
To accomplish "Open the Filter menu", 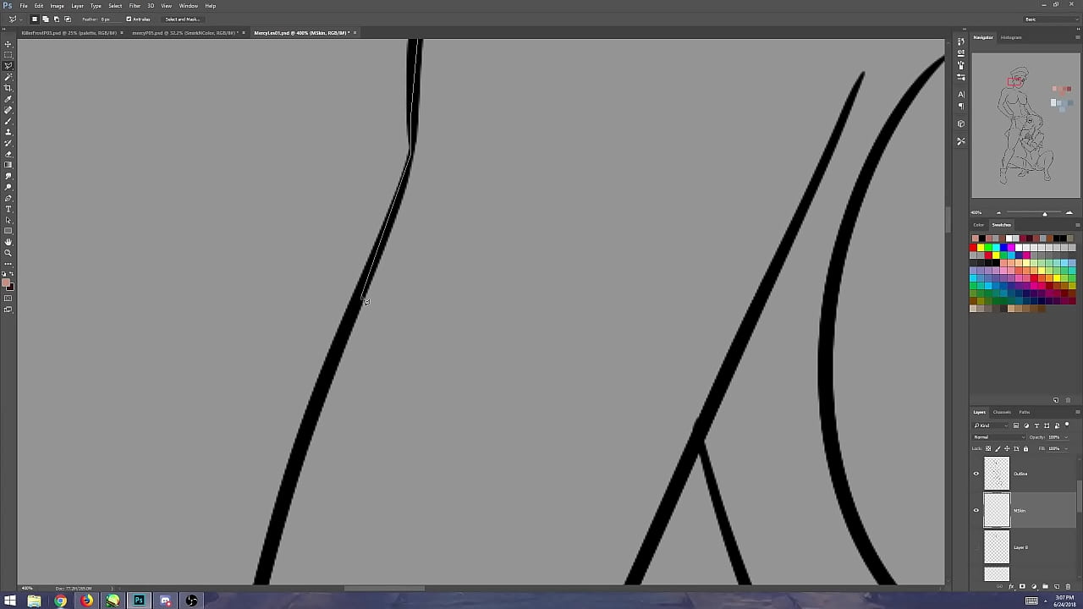I will pos(135,6).
